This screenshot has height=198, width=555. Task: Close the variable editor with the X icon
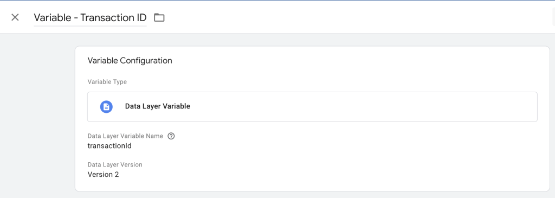coord(15,17)
